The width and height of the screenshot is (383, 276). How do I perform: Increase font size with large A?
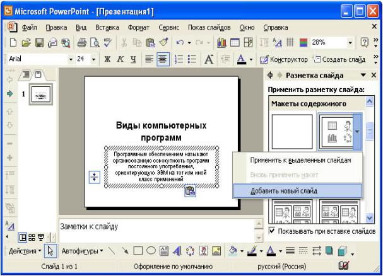[209, 59]
